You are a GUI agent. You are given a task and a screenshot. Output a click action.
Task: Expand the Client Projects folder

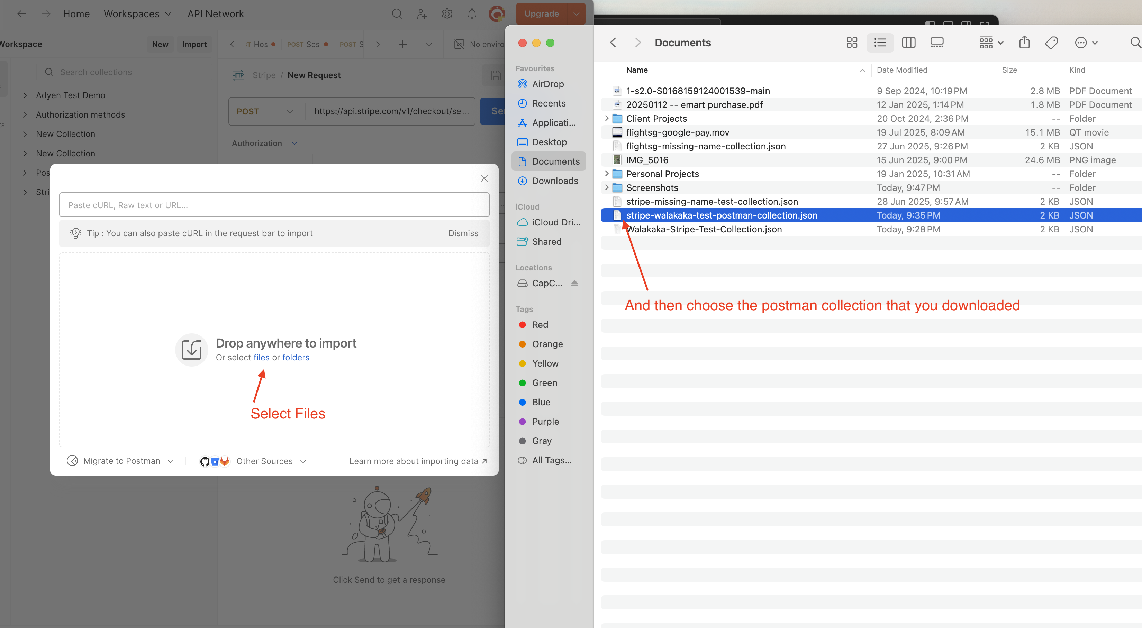tap(606, 118)
